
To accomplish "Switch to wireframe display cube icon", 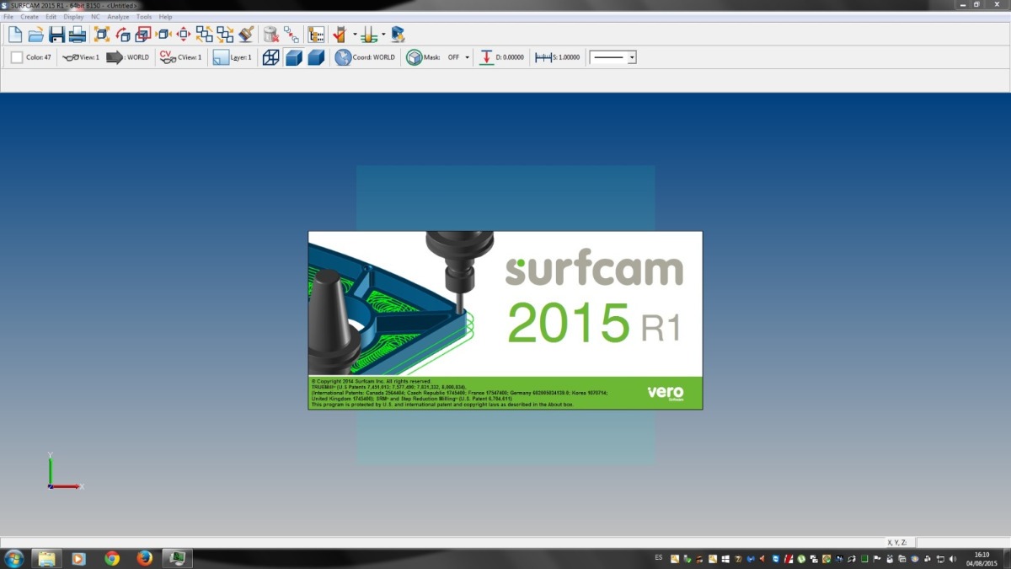I will (270, 57).
